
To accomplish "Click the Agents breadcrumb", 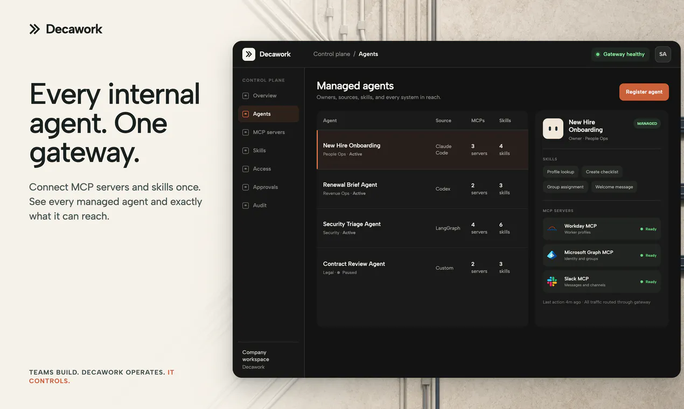I will pos(368,54).
